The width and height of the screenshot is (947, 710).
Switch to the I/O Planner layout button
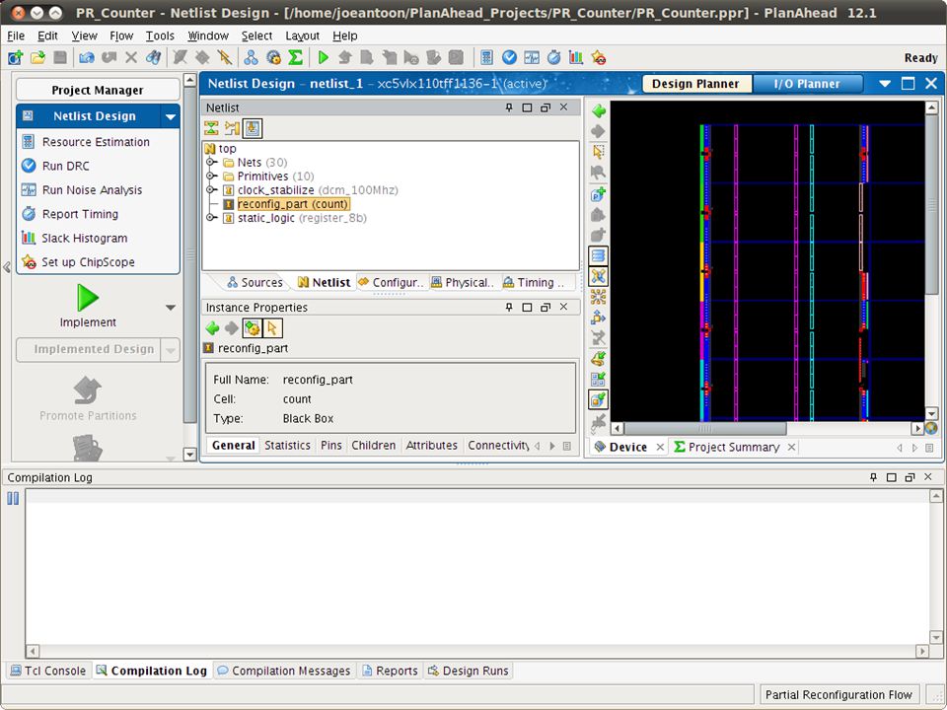click(x=807, y=84)
